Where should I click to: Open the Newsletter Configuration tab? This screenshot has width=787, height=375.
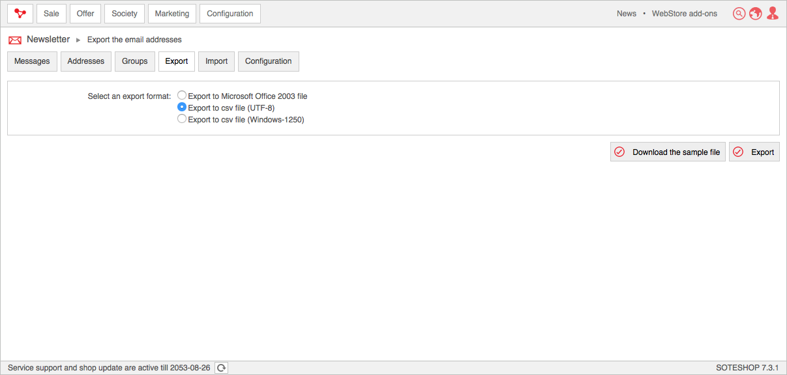269,61
